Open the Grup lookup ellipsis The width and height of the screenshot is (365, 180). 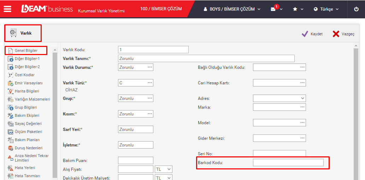pos(149,98)
